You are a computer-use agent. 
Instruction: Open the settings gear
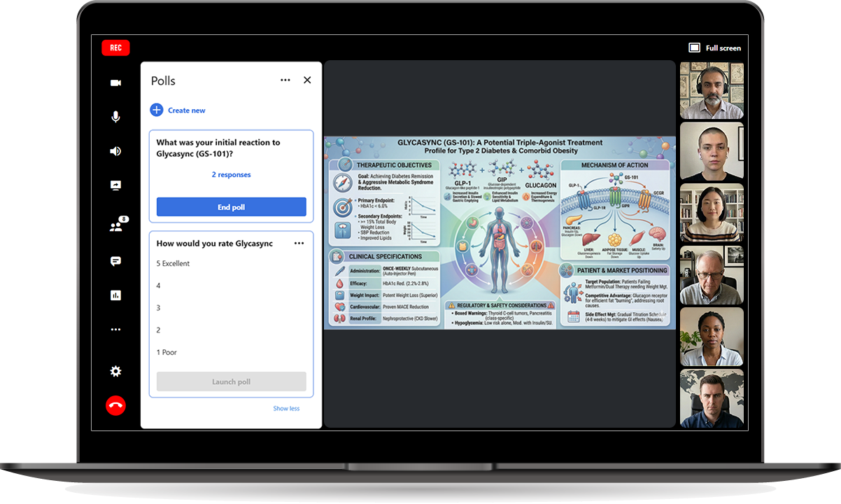point(115,371)
